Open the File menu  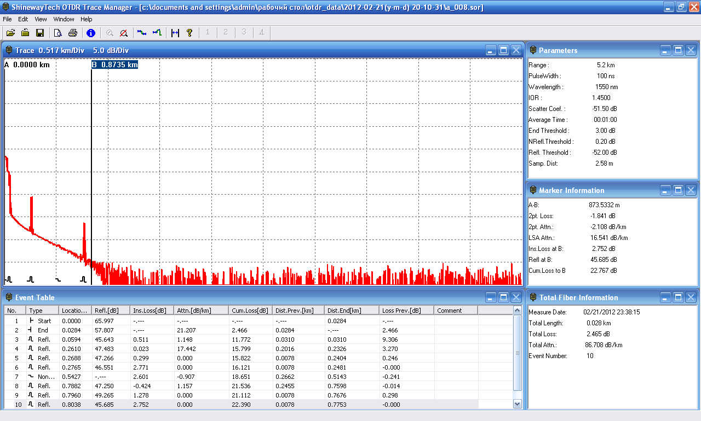[7, 19]
